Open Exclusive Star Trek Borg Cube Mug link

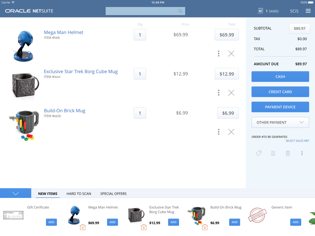pyautogui.click(x=81, y=71)
